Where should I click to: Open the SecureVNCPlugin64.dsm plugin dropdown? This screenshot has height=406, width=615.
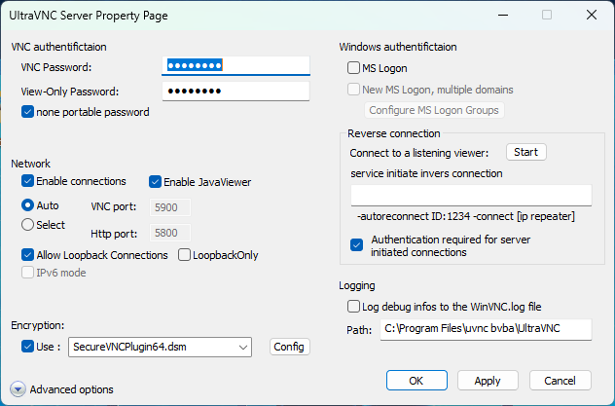point(160,347)
